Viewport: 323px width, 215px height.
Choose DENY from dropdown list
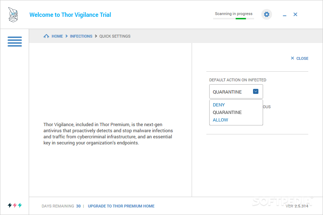click(219, 105)
